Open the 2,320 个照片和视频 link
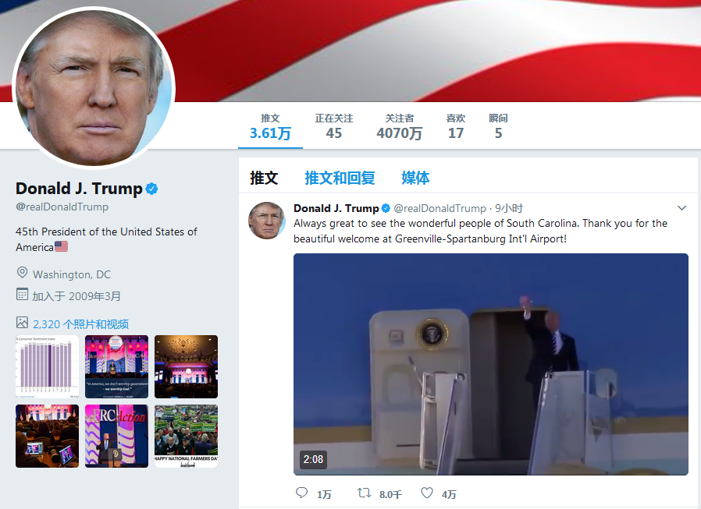 [81, 323]
